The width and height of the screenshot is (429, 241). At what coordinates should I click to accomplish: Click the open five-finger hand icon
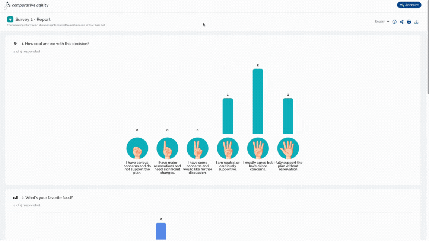[288, 148]
